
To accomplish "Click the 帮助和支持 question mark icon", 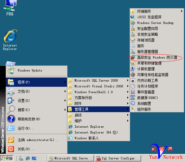I will coord(11,119).
